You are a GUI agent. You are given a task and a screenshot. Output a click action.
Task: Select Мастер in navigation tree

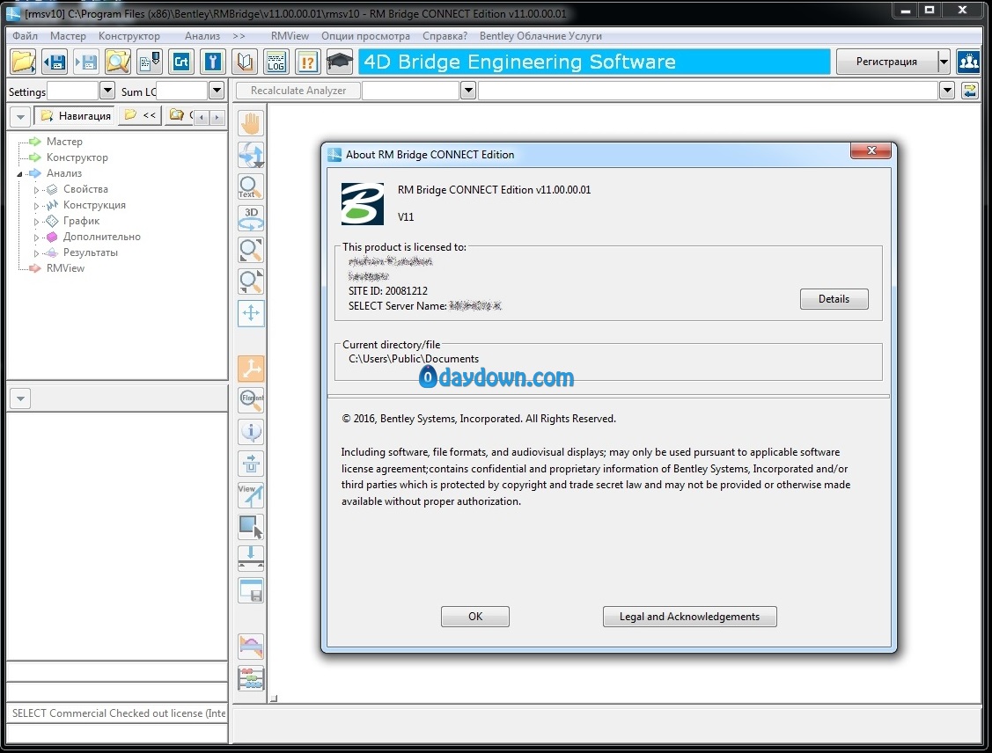64,142
